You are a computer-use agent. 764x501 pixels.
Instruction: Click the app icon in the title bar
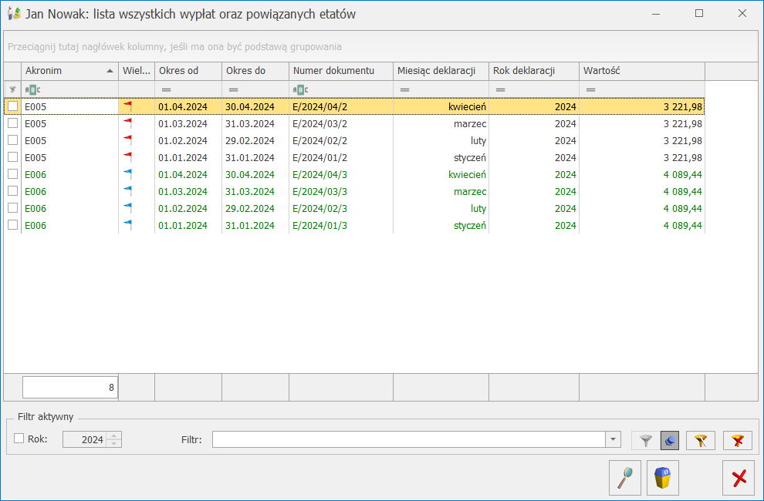click(14, 14)
